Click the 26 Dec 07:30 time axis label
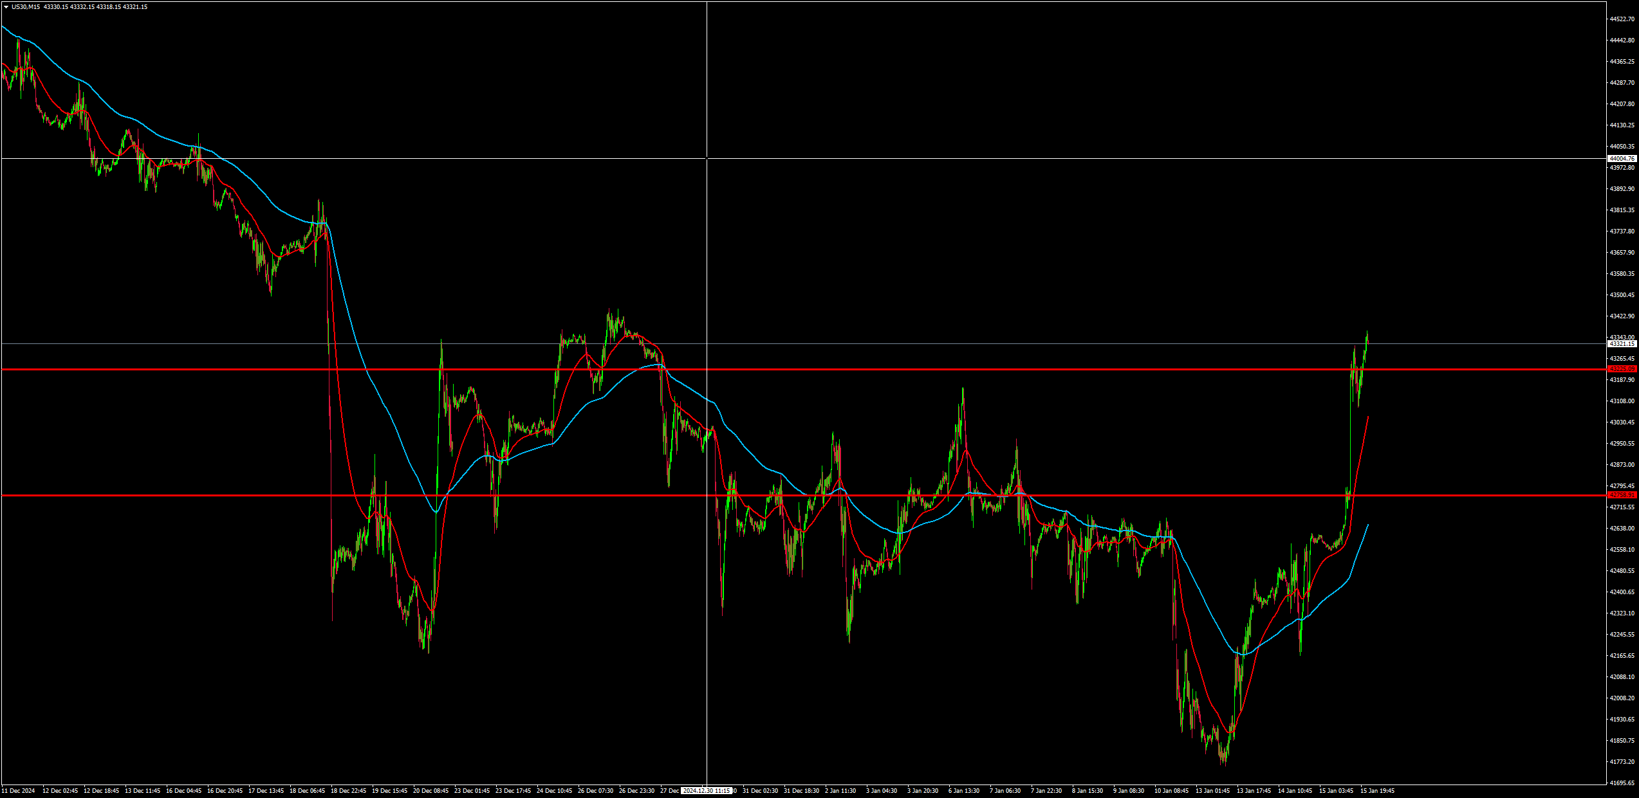 pyautogui.click(x=595, y=791)
